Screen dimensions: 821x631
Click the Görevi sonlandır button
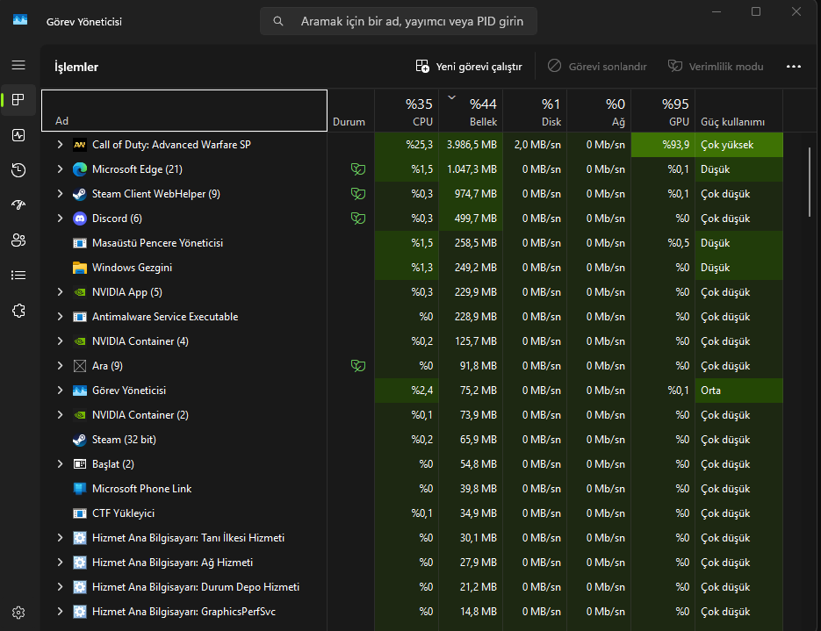597,67
